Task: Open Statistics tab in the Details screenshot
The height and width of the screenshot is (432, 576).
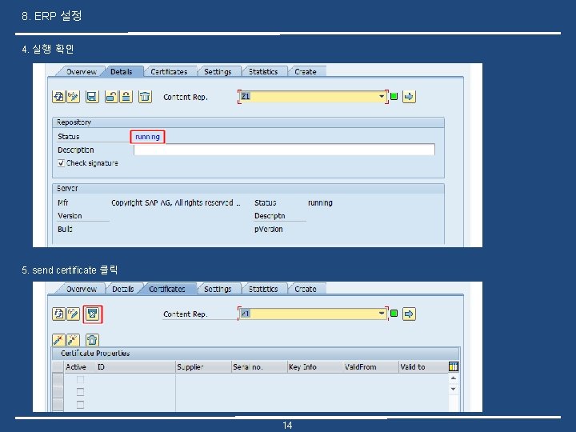Action: click(263, 72)
